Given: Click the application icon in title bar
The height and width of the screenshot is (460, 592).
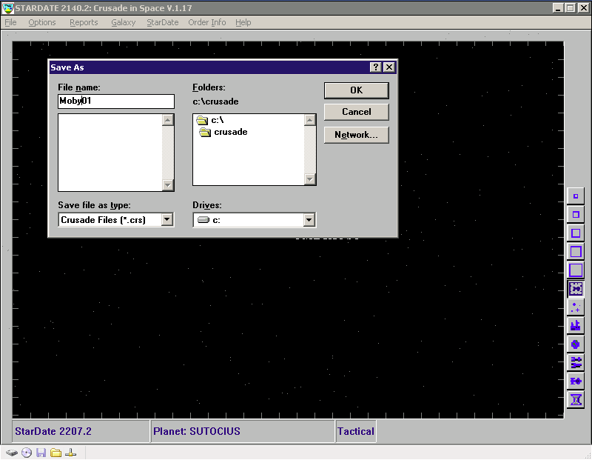Looking at the screenshot, I should coord(7,8).
